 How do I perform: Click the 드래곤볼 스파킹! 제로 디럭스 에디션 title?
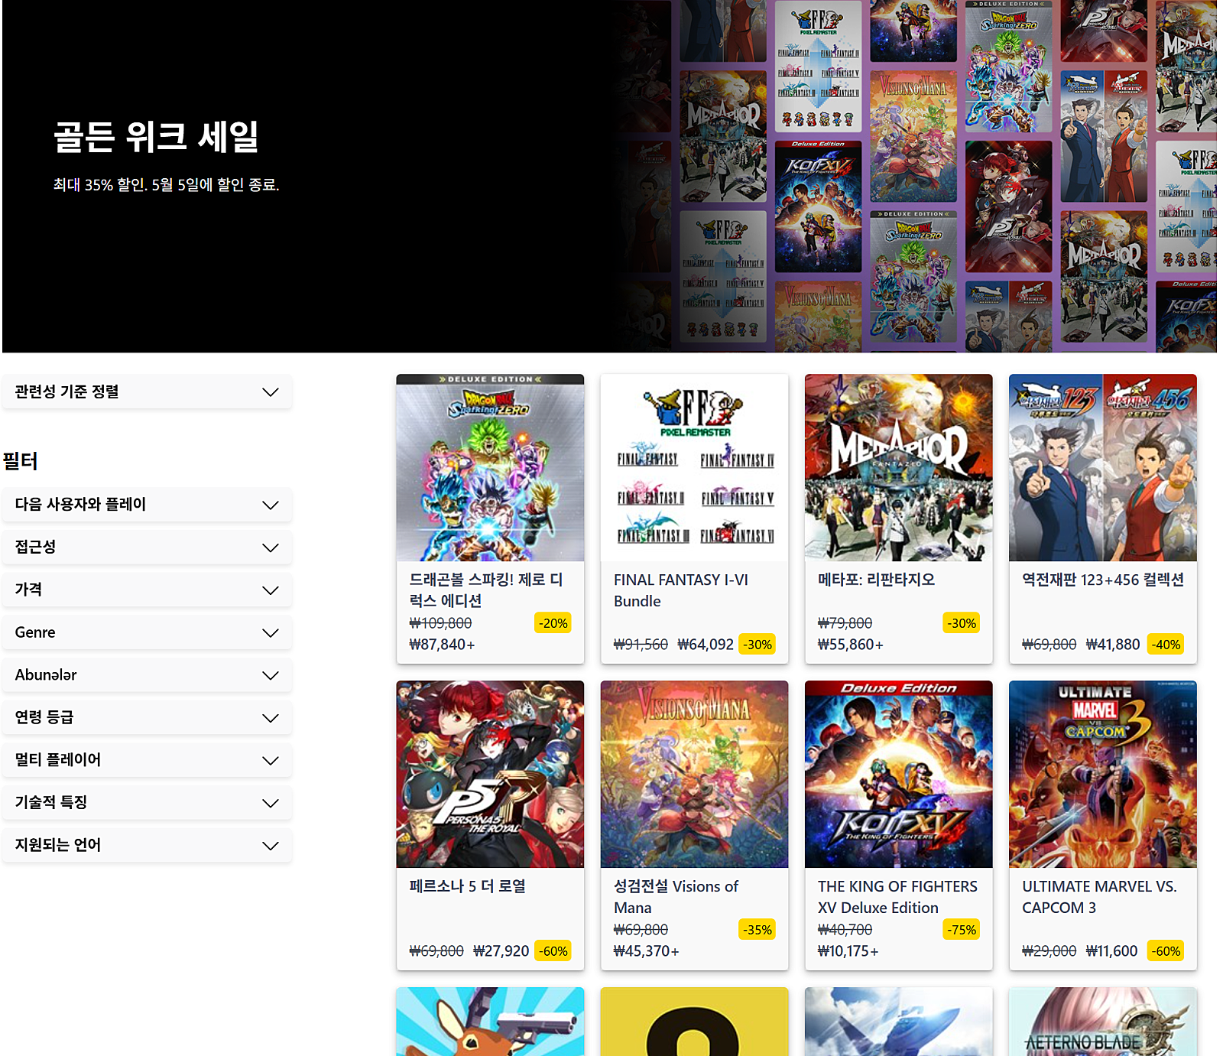pyautogui.click(x=486, y=590)
